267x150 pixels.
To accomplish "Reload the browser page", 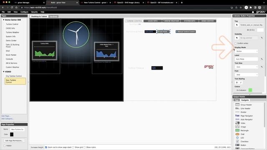I will click(12, 7).
